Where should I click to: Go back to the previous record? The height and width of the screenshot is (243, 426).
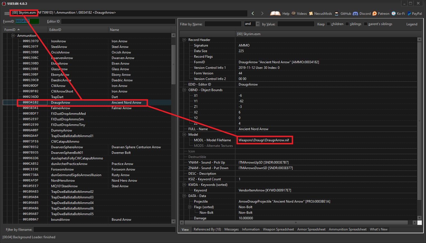[x=253, y=13]
